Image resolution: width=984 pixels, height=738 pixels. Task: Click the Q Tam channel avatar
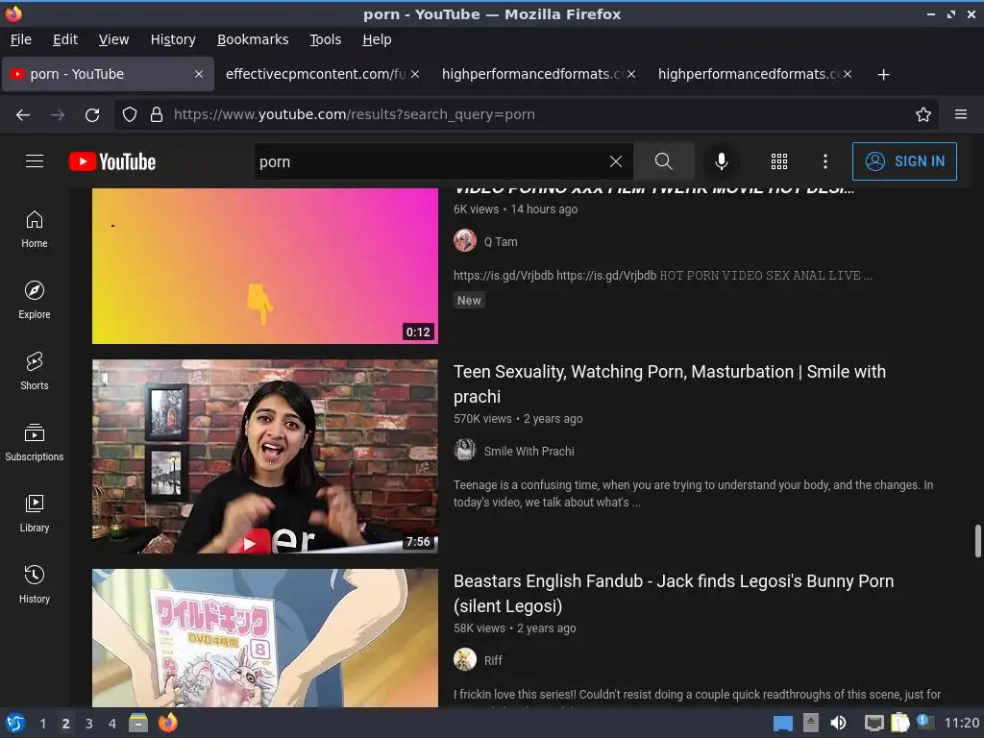(465, 241)
